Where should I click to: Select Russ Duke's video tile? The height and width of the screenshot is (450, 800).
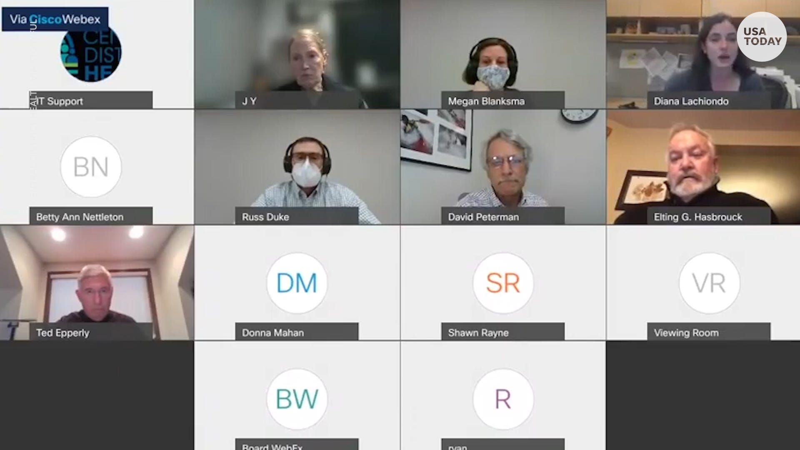coord(297,167)
